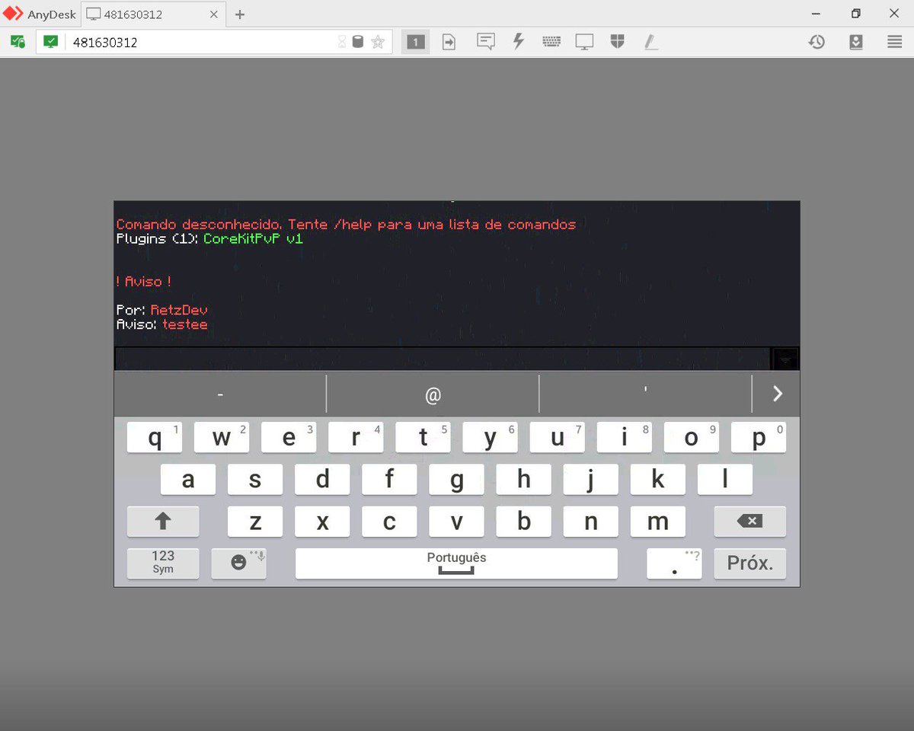This screenshot has width=914, height=731.
Task: Tap the w key on keyboard
Action: pos(222,438)
